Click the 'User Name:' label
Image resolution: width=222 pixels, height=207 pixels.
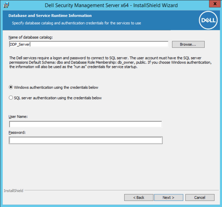(x=18, y=117)
